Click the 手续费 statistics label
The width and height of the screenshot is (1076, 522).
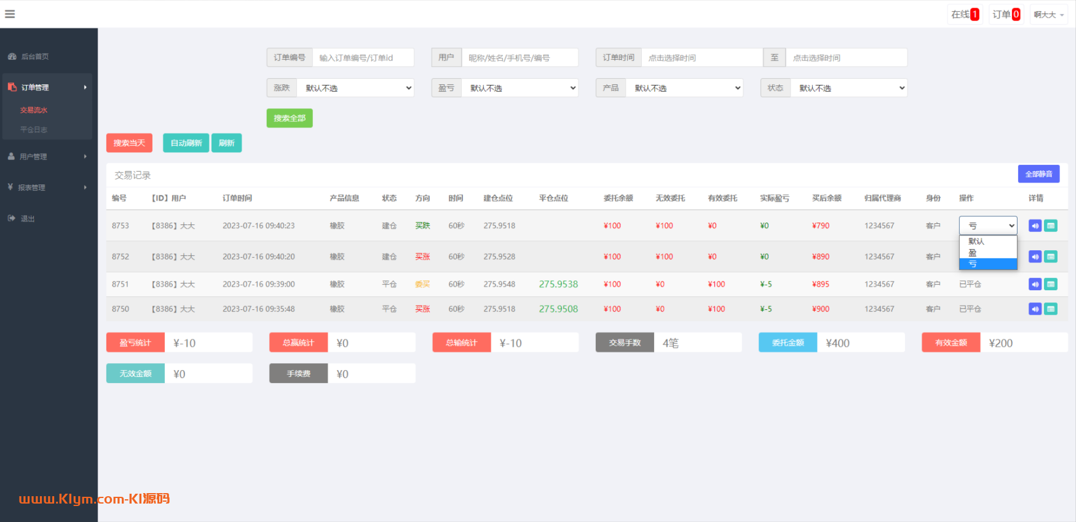click(298, 373)
